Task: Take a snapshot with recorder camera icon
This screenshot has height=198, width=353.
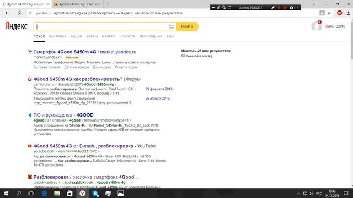Action: point(291,8)
